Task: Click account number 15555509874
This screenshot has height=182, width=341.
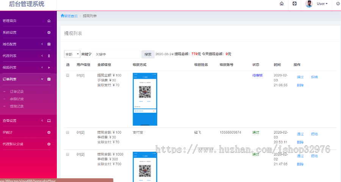Action: (230, 132)
